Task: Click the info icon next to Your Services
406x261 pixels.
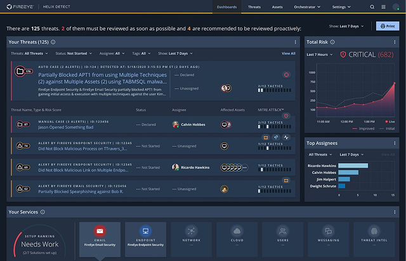Action: (x=43, y=212)
